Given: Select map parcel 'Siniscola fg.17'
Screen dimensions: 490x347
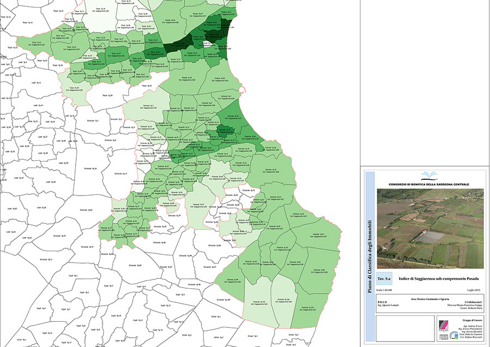Looking at the screenshot, I should 121,173.
